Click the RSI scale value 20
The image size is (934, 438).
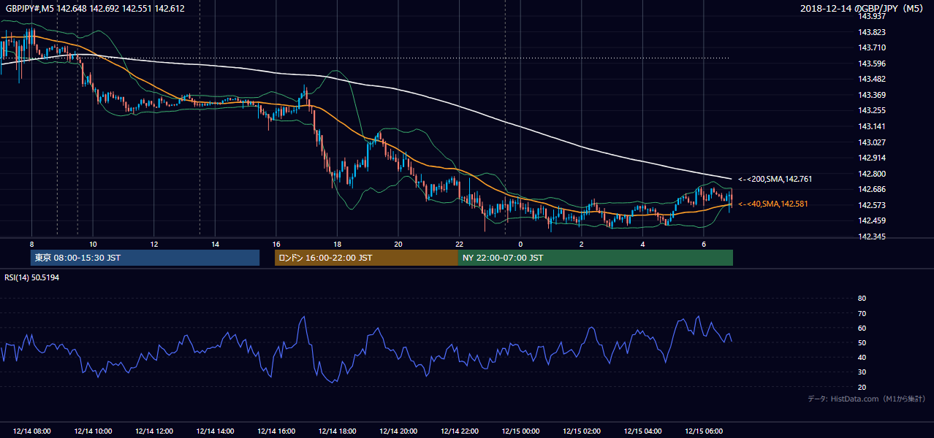click(862, 387)
